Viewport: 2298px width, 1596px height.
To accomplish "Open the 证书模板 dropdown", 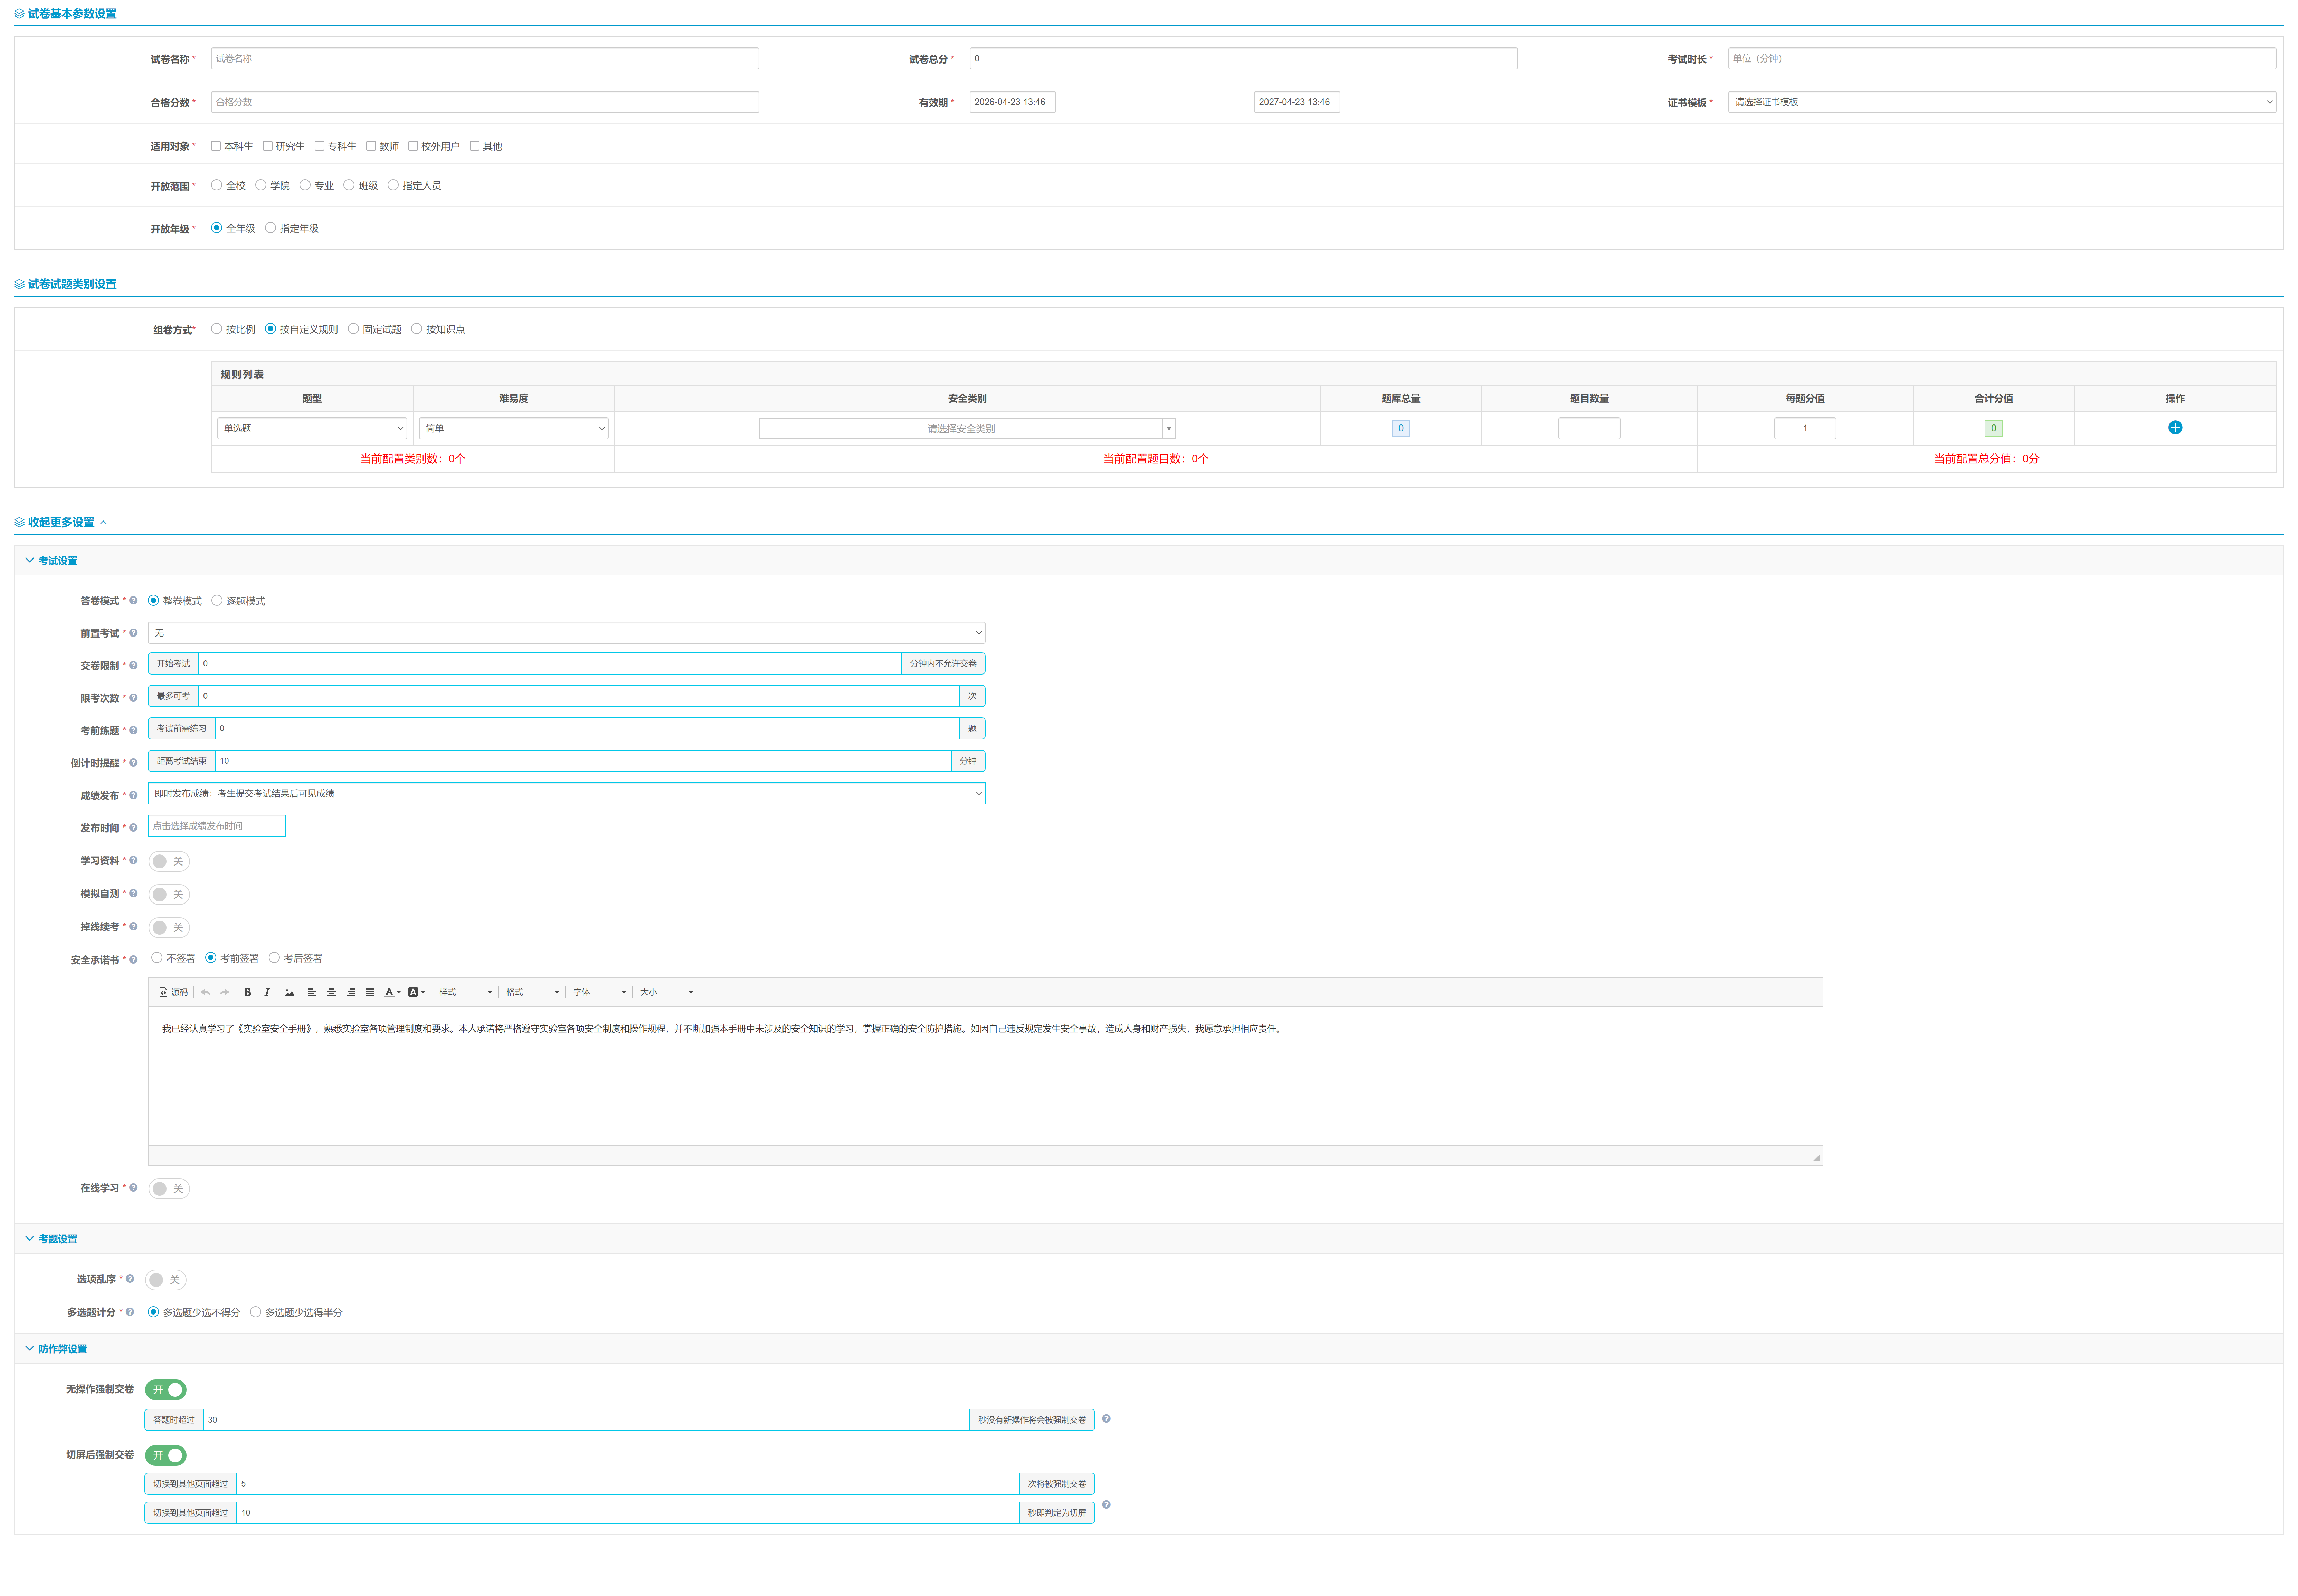I will coord(2000,102).
